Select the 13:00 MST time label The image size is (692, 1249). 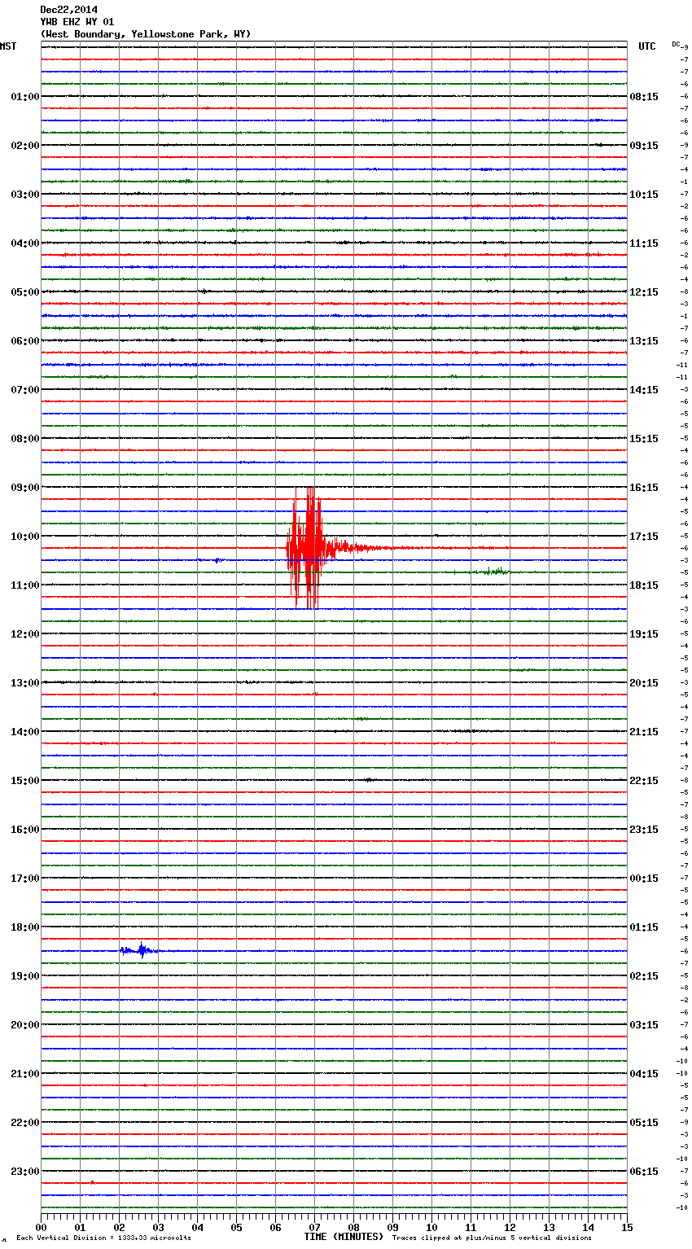coord(24,683)
